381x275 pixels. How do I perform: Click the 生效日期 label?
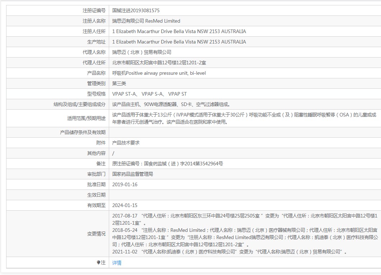[x=97, y=195]
